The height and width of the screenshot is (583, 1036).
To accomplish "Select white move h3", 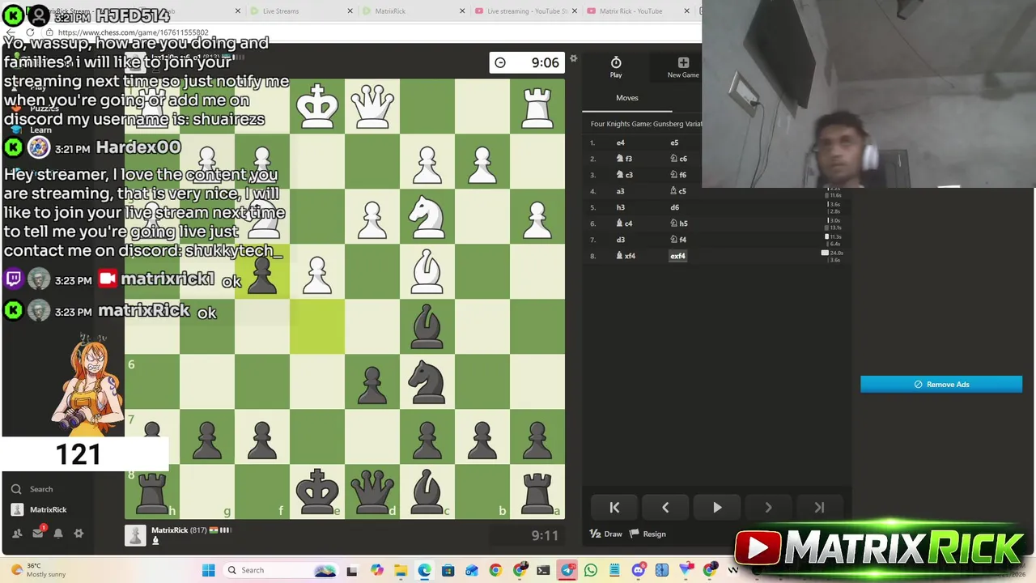I will click(x=621, y=207).
